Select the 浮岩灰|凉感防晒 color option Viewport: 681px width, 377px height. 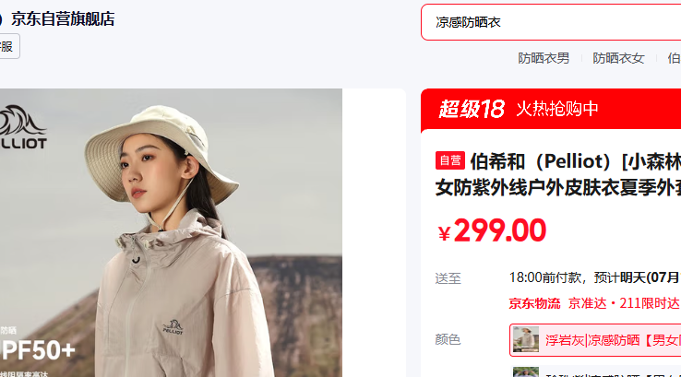tap(595, 340)
